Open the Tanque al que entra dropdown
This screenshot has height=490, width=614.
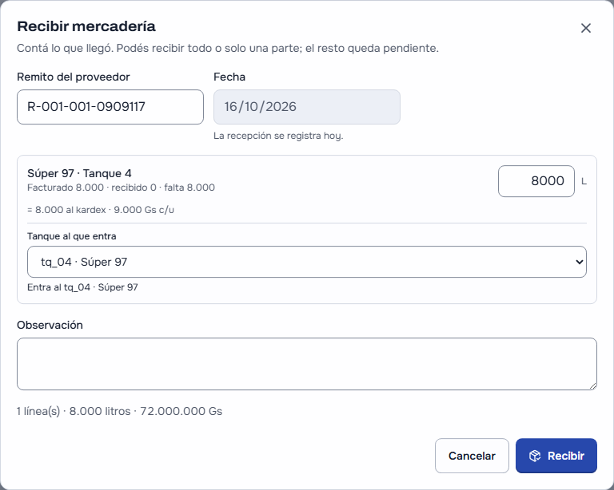coord(307,262)
